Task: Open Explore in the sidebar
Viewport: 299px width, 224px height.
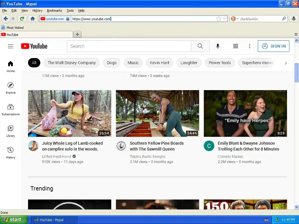Action: [11, 88]
